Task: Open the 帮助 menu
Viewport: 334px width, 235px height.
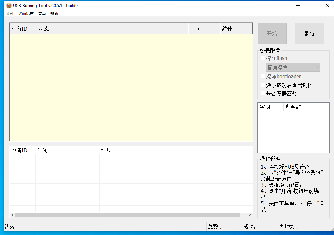Action: tap(54, 13)
